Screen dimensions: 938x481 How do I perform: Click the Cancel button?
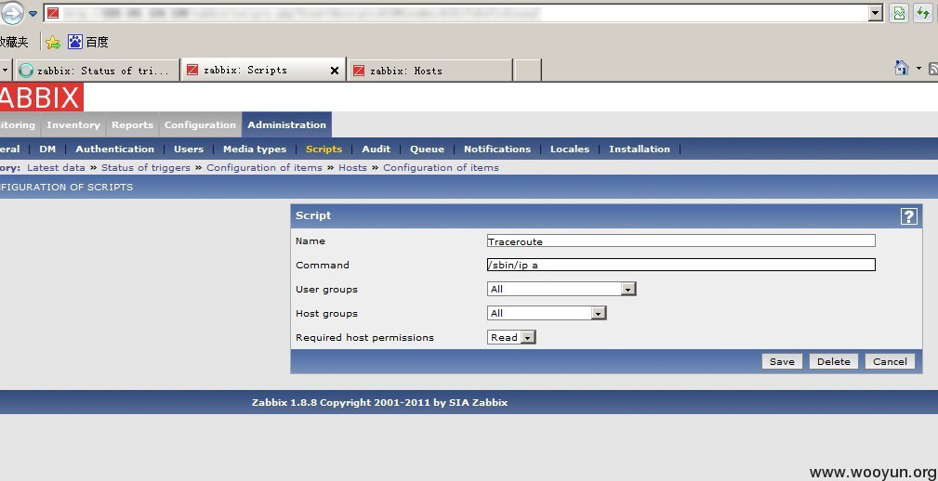(890, 361)
